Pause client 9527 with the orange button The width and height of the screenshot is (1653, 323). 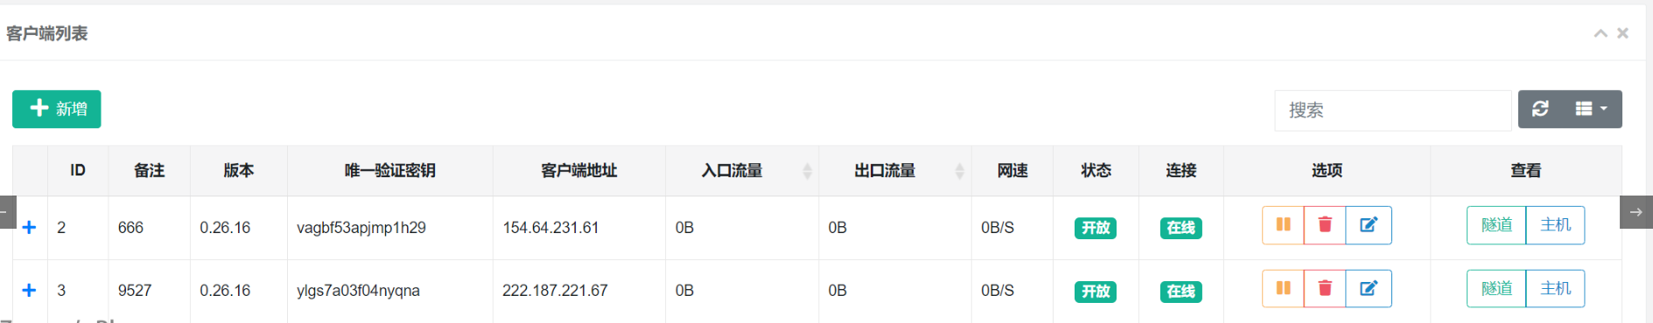[1283, 289]
